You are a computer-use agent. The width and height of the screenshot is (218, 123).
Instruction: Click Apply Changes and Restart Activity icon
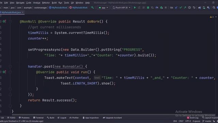[139, 8]
